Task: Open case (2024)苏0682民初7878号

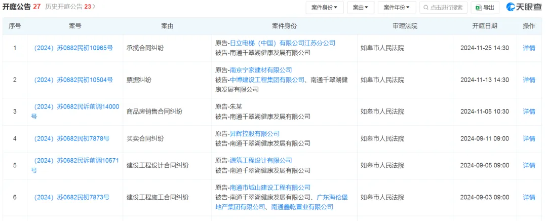Action: coord(71,138)
